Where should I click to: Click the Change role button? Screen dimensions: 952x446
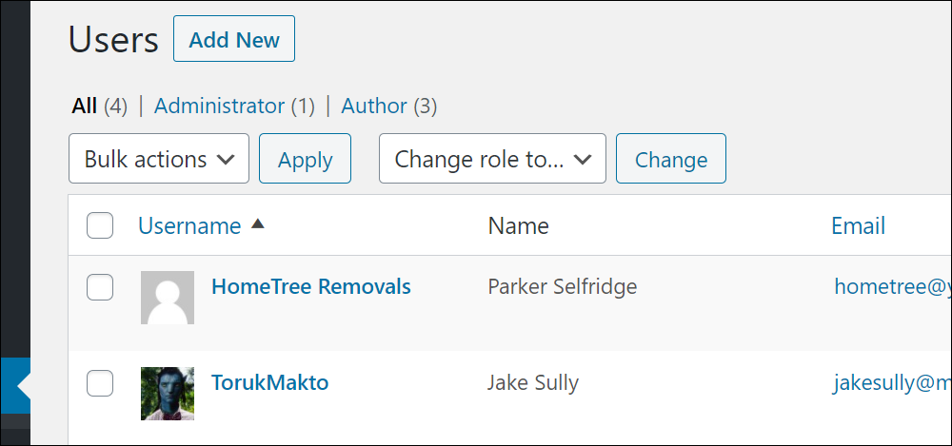click(671, 159)
